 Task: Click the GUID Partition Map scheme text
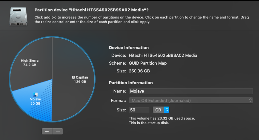[x=148, y=63]
